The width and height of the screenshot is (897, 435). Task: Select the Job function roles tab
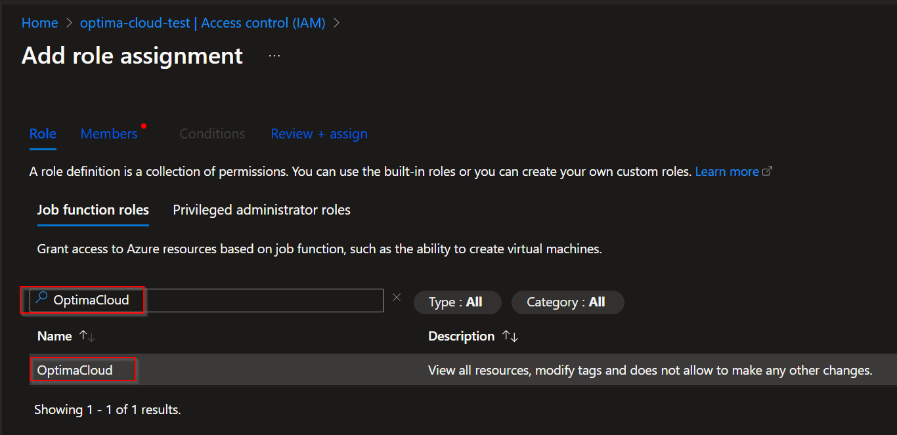click(x=93, y=210)
